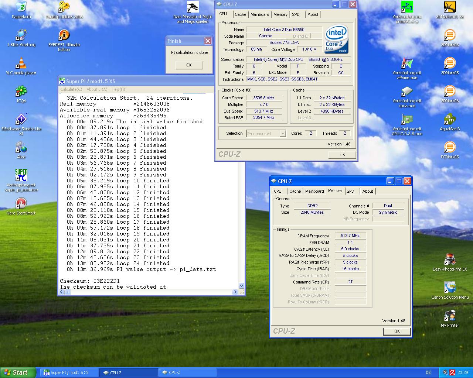Open cpuz.exe shortcut icon
The image size is (473, 378).
point(407,92)
